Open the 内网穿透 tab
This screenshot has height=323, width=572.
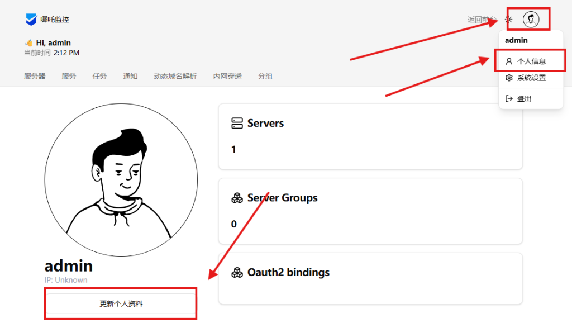point(227,77)
